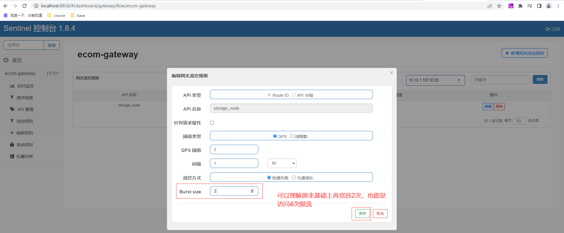Click the QPS 阈值 input field

click(x=234, y=149)
